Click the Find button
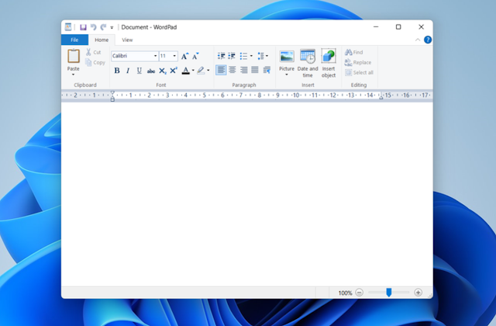 coord(354,52)
